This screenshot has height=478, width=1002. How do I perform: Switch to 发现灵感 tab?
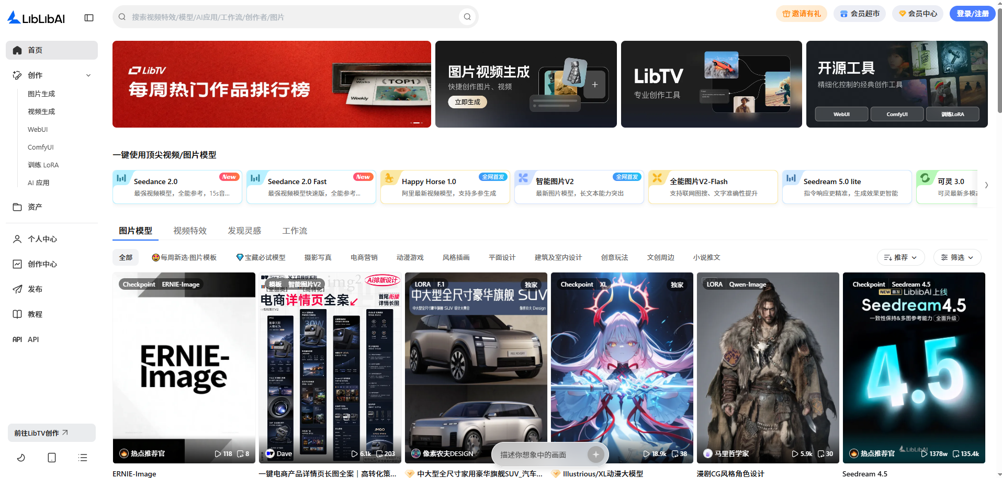(244, 231)
